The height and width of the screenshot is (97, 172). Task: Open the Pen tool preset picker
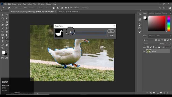pyautogui.click(x=10, y=8)
